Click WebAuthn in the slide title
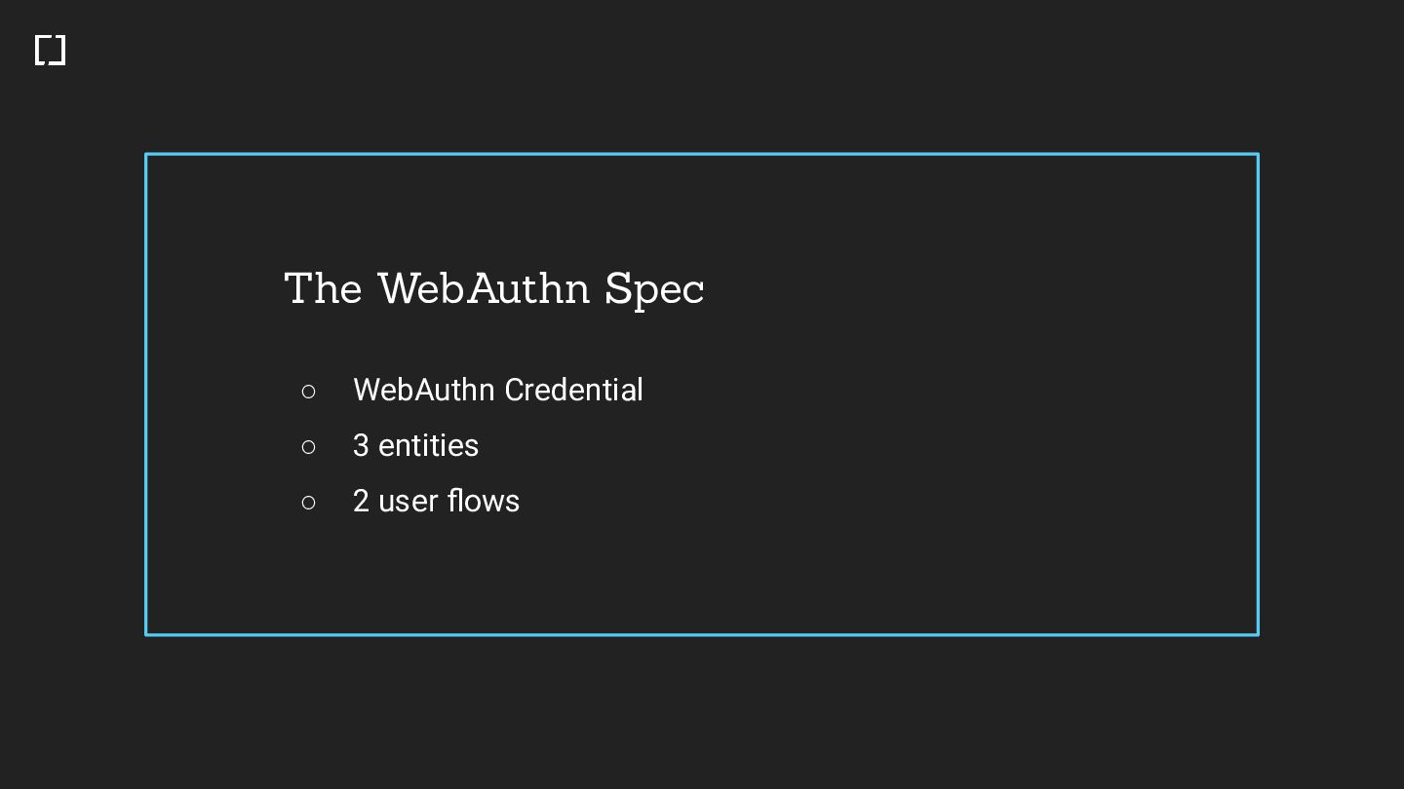1404x789 pixels. 484,289
